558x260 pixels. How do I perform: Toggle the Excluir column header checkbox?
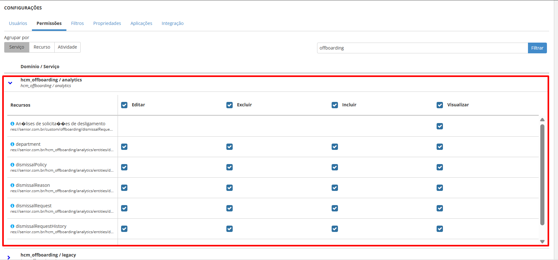click(230, 105)
